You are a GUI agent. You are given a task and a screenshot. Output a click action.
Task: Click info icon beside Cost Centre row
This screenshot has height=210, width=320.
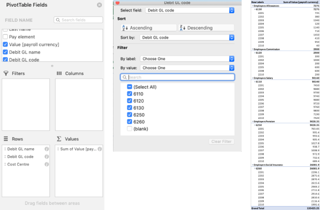click(x=47, y=164)
